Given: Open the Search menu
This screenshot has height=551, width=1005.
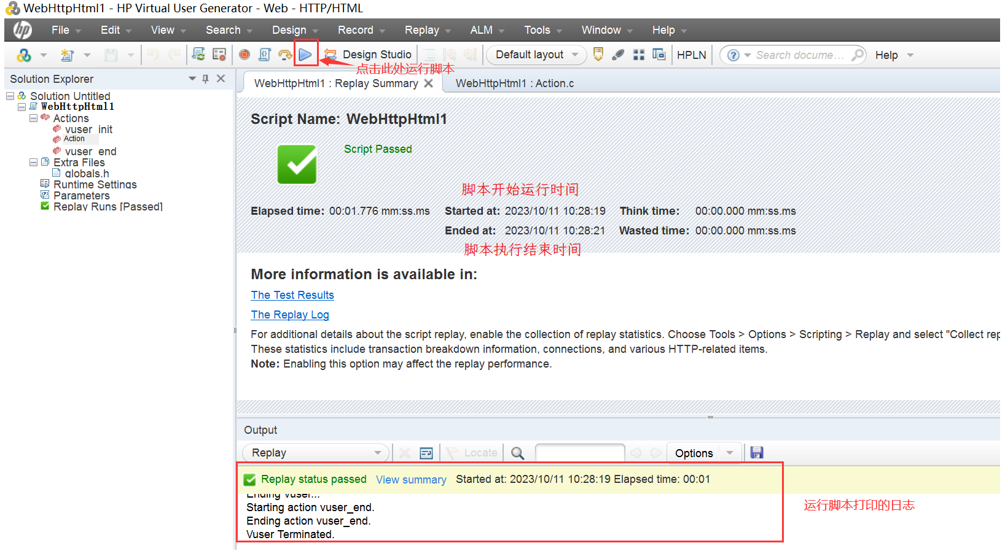Looking at the screenshot, I should [x=229, y=30].
